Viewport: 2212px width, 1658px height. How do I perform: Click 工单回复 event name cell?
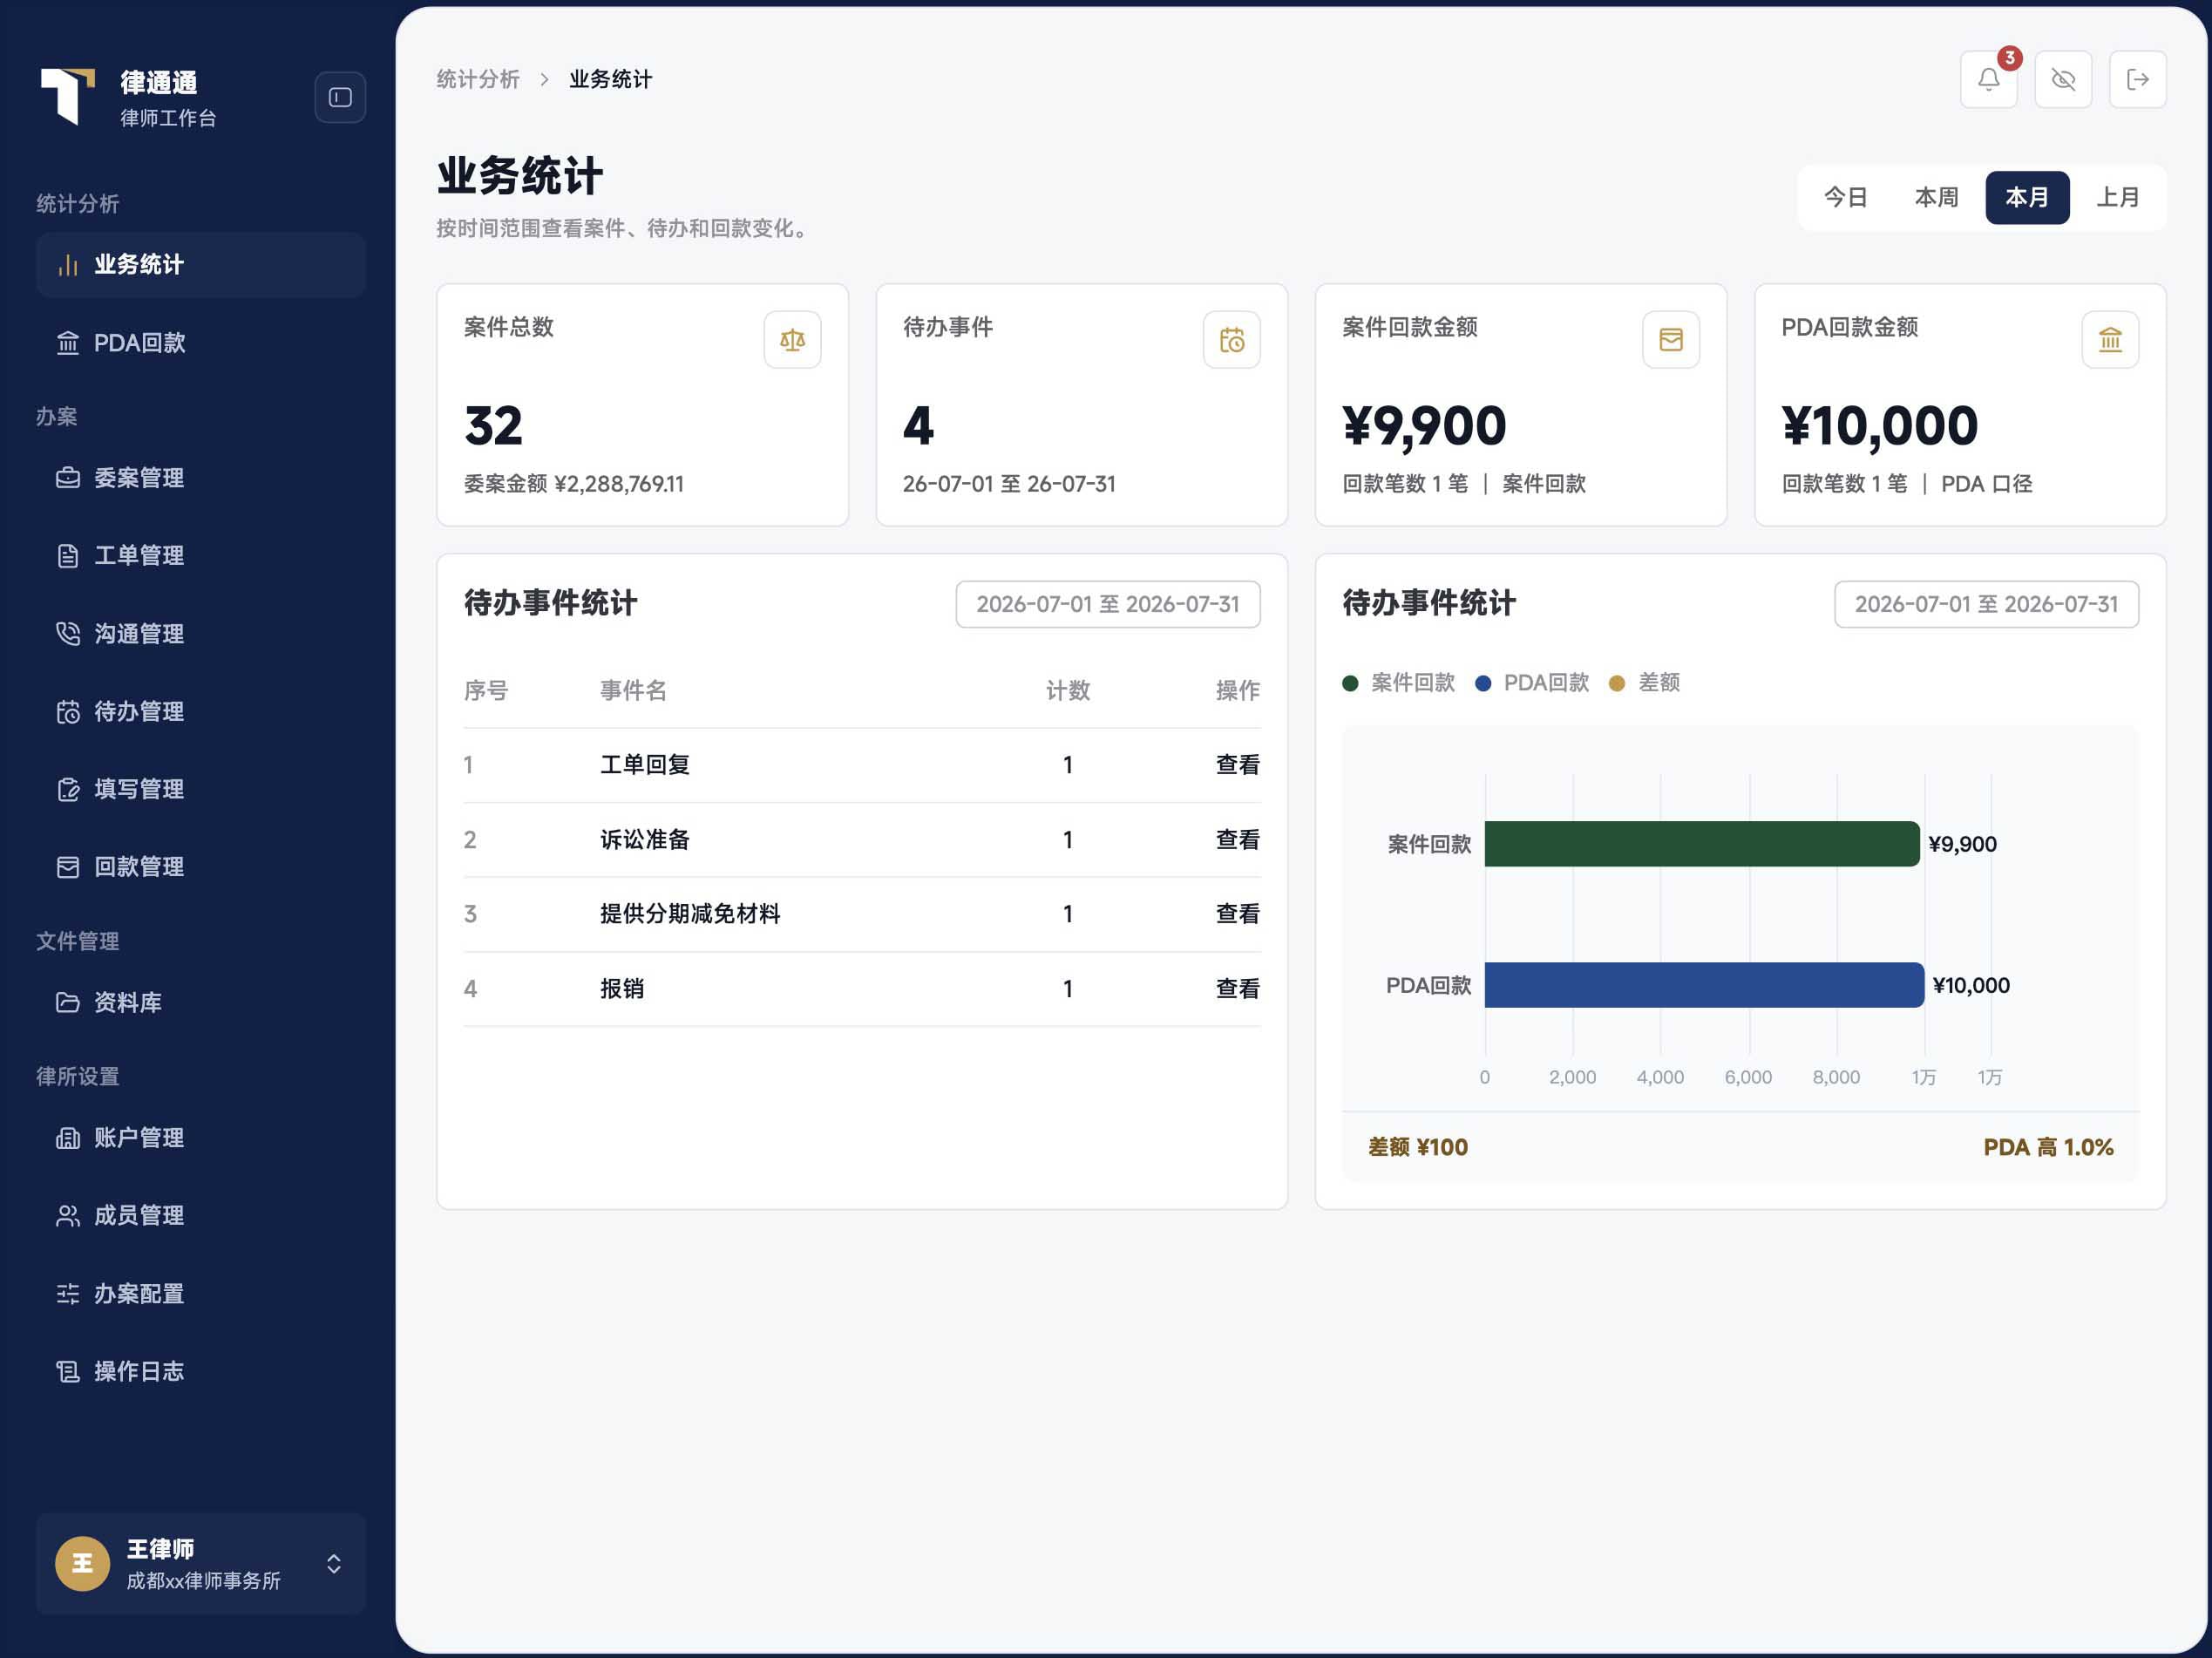pyautogui.click(x=645, y=765)
